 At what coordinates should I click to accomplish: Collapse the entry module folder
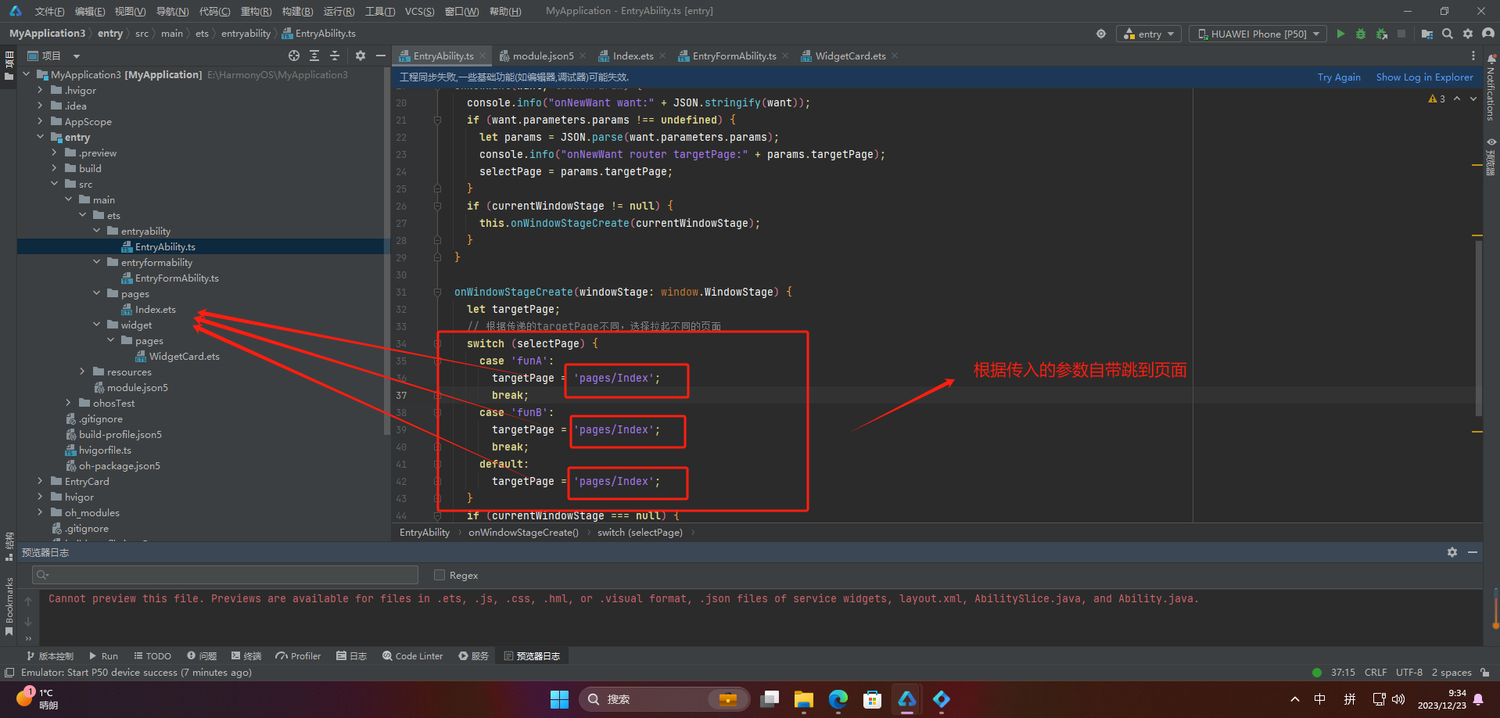coord(40,137)
